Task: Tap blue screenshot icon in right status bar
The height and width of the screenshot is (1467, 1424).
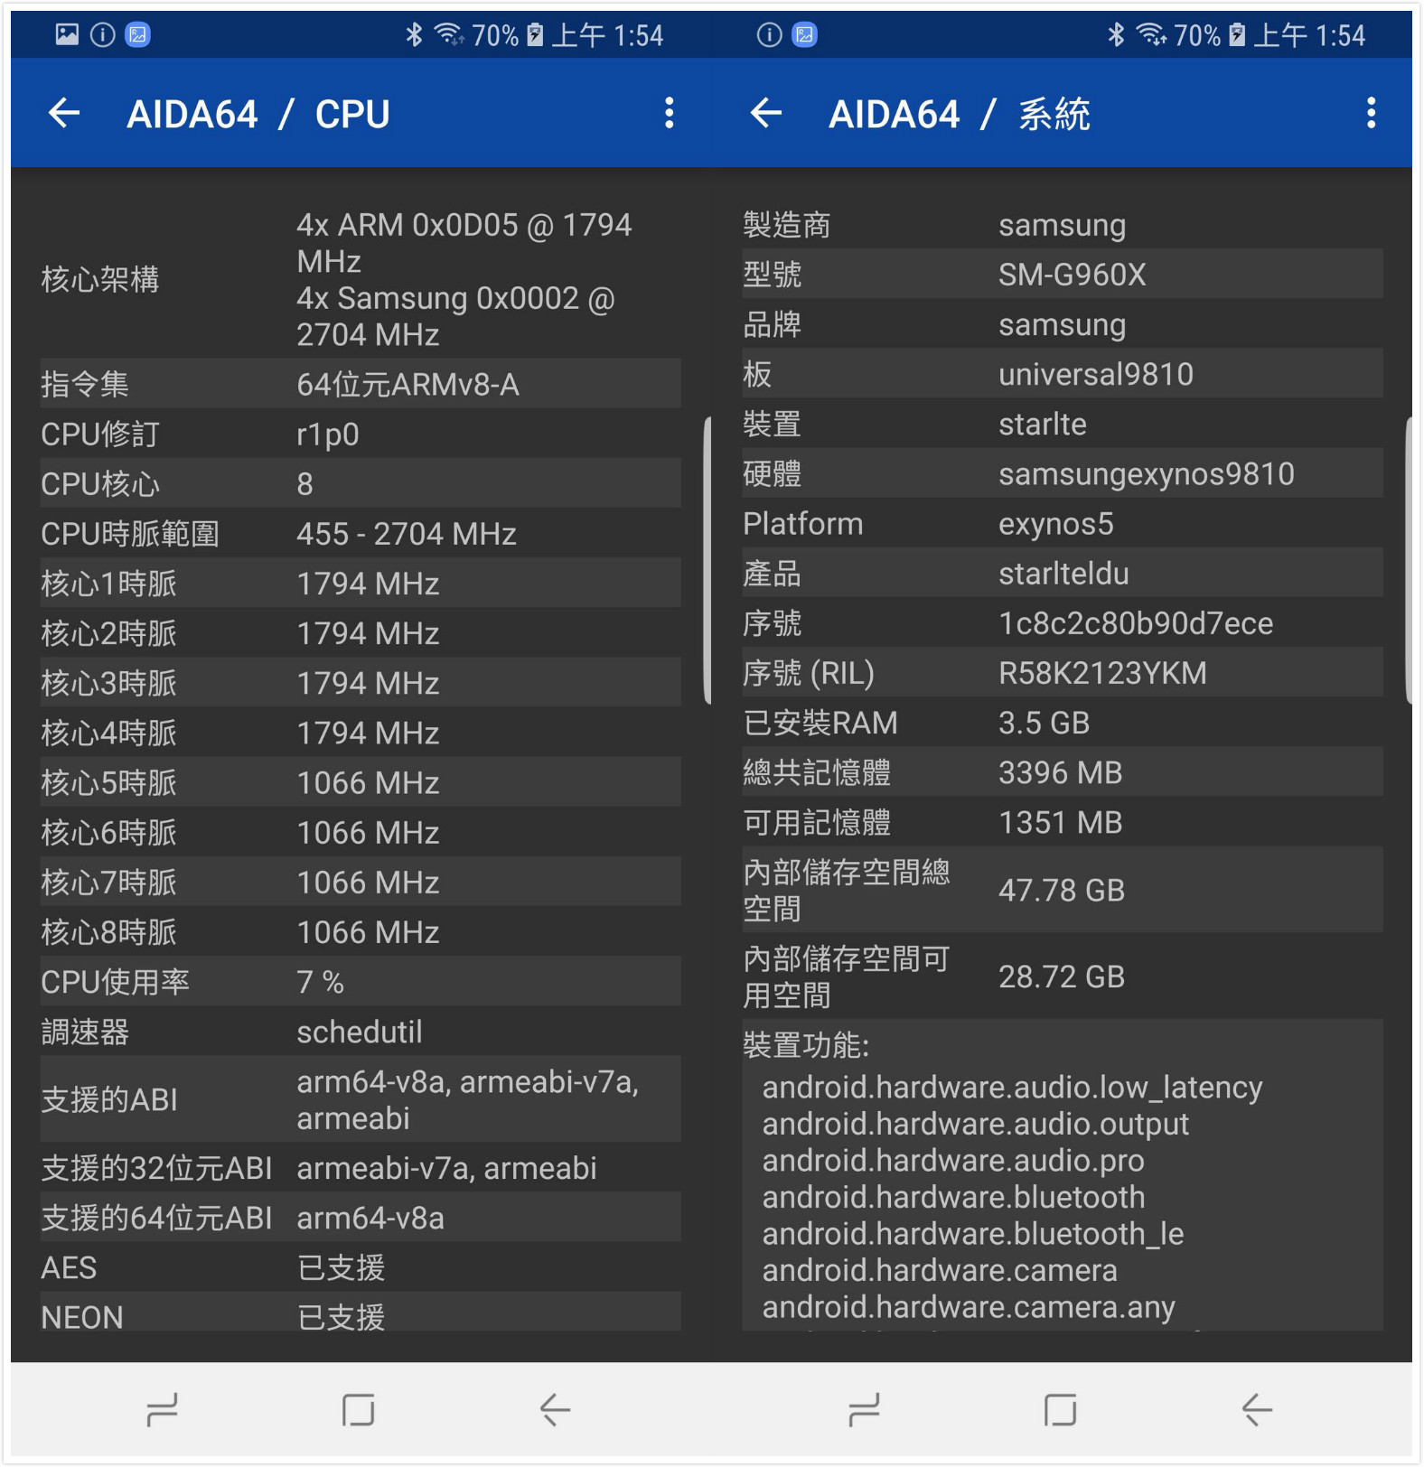Action: 804,34
